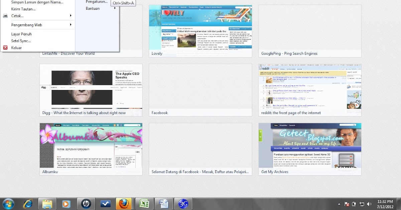Open the 'Albumku' blog thumbnail
The width and height of the screenshot is (401, 210).
91,149
